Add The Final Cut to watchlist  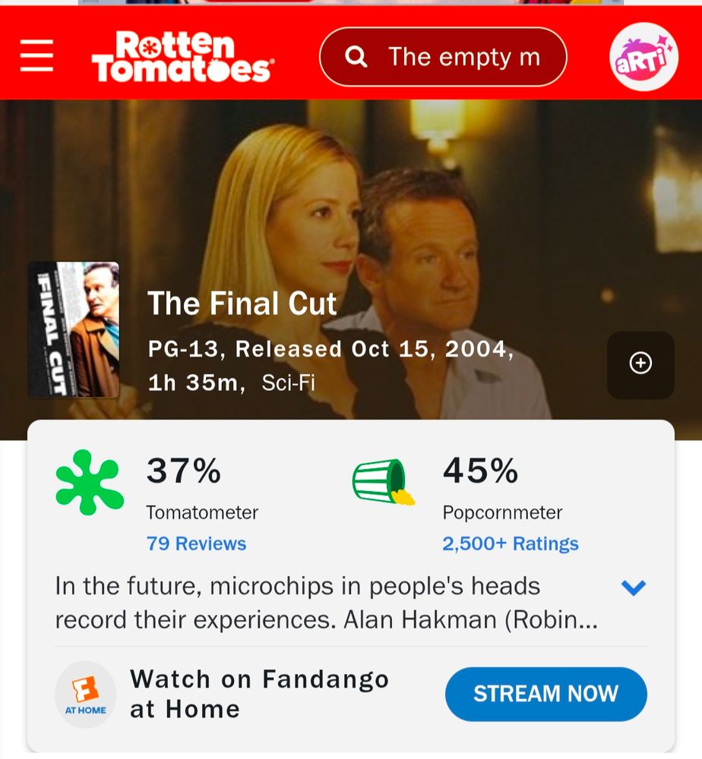640,364
